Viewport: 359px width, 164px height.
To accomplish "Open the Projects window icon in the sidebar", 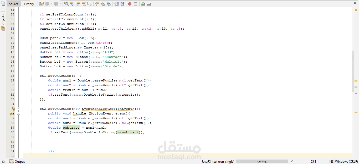I will coord(3,28).
